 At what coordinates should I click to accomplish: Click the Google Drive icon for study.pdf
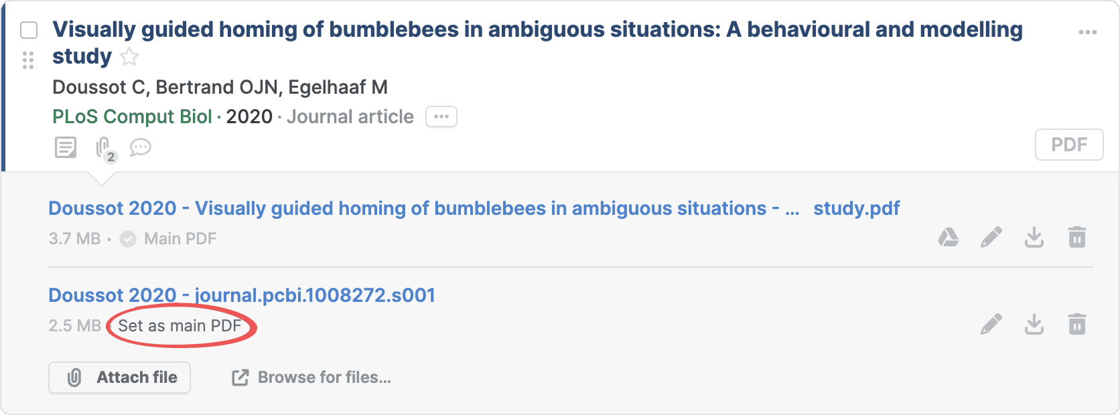(948, 238)
